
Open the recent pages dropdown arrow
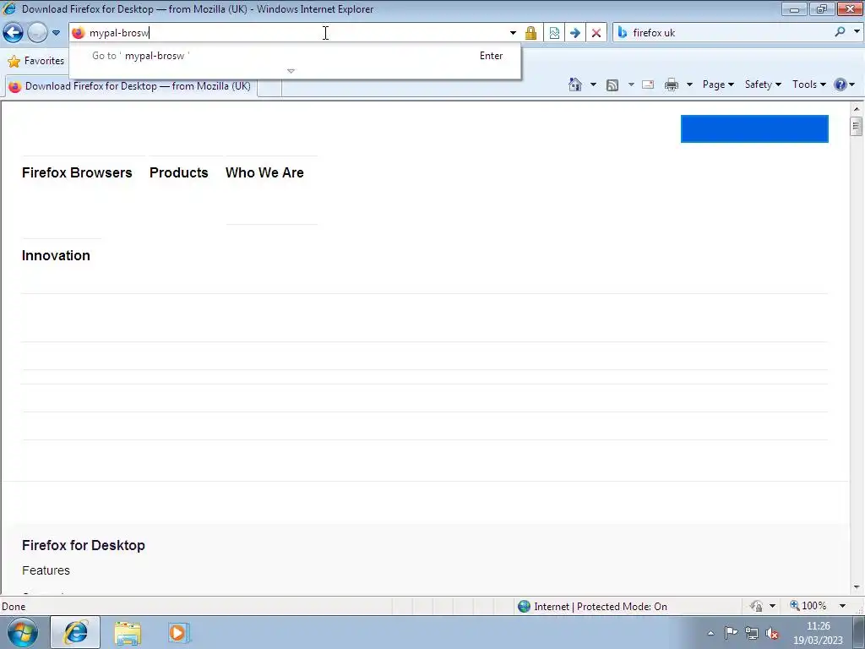pos(56,33)
